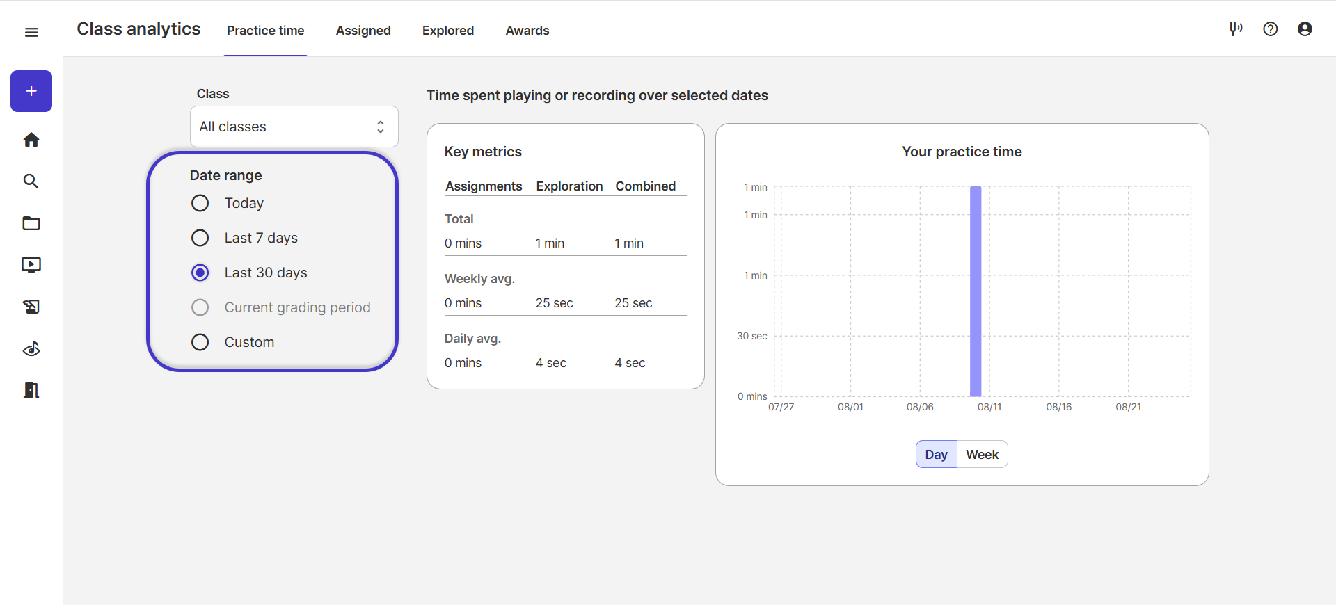This screenshot has width=1336, height=605.
Task: Expand the All classes dropdown
Action: [294, 127]
